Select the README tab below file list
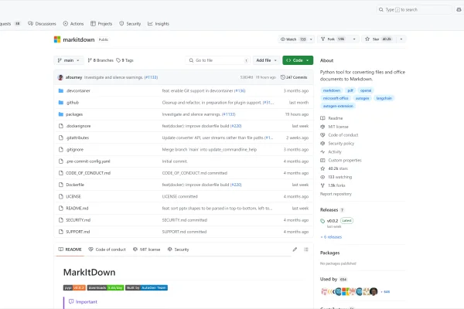The image size is (464, 309). [x=70, y=250]
